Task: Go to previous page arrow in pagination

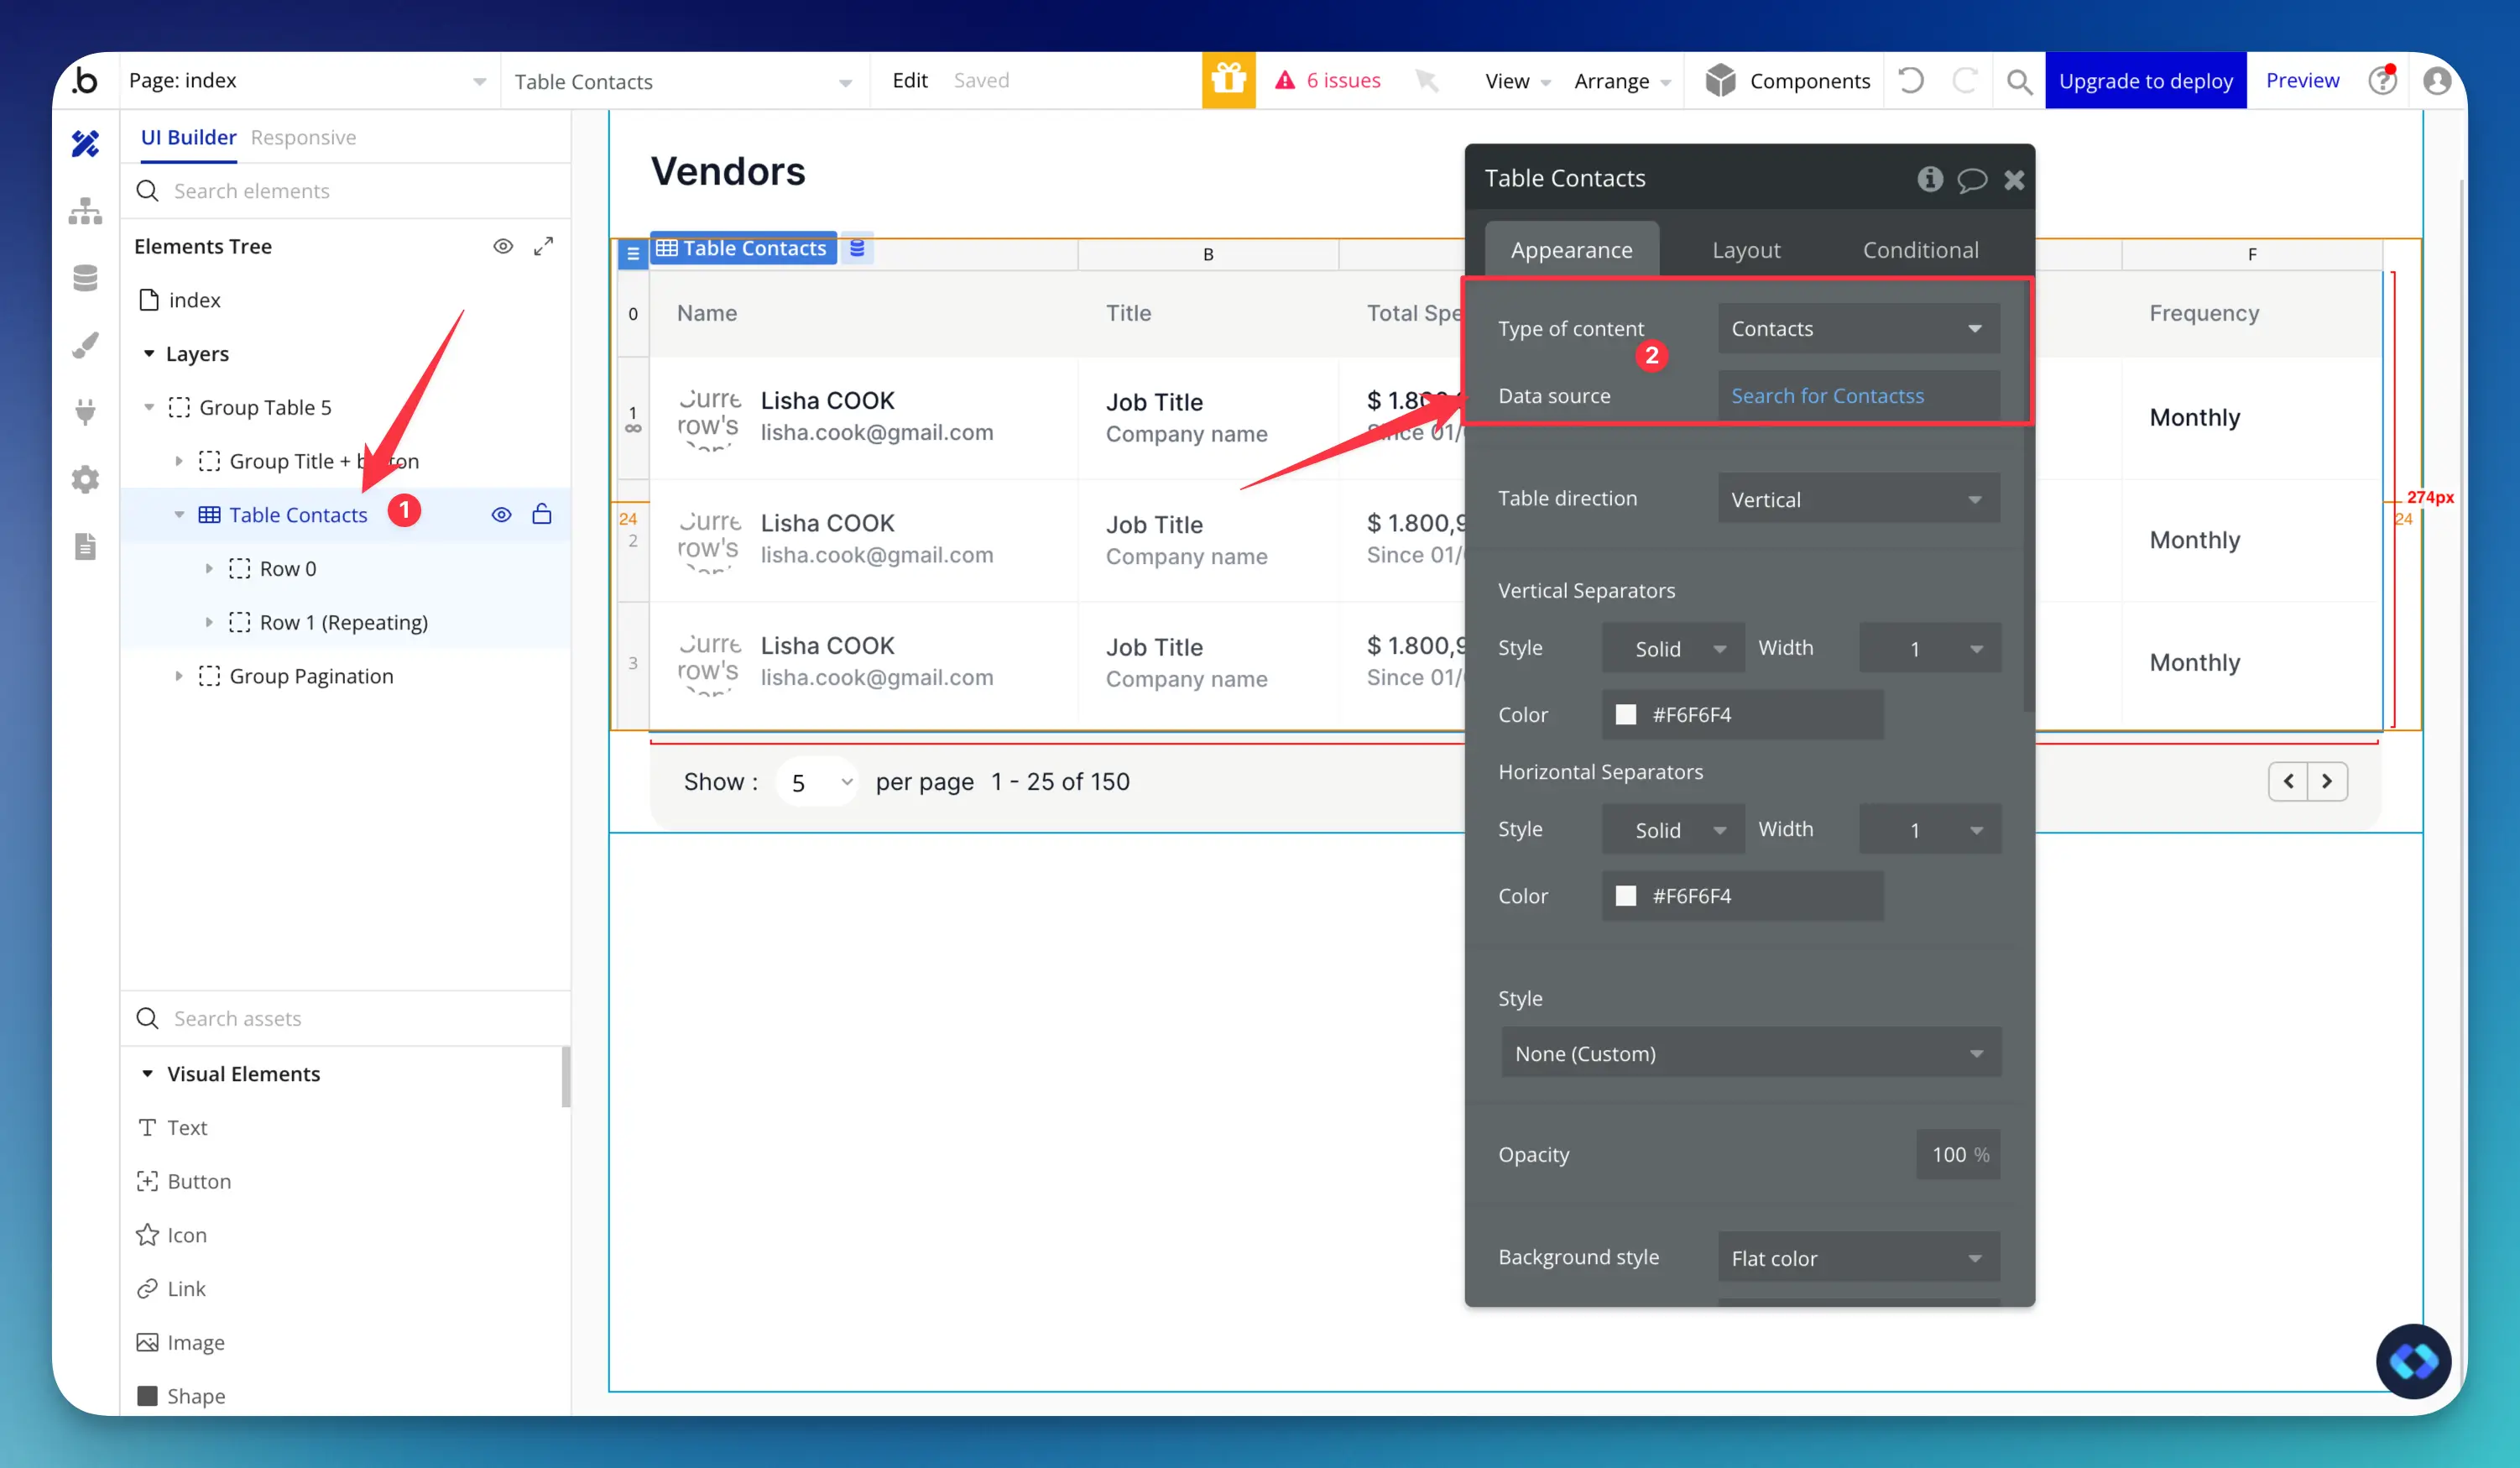Action: click(x=2288, y=781)
